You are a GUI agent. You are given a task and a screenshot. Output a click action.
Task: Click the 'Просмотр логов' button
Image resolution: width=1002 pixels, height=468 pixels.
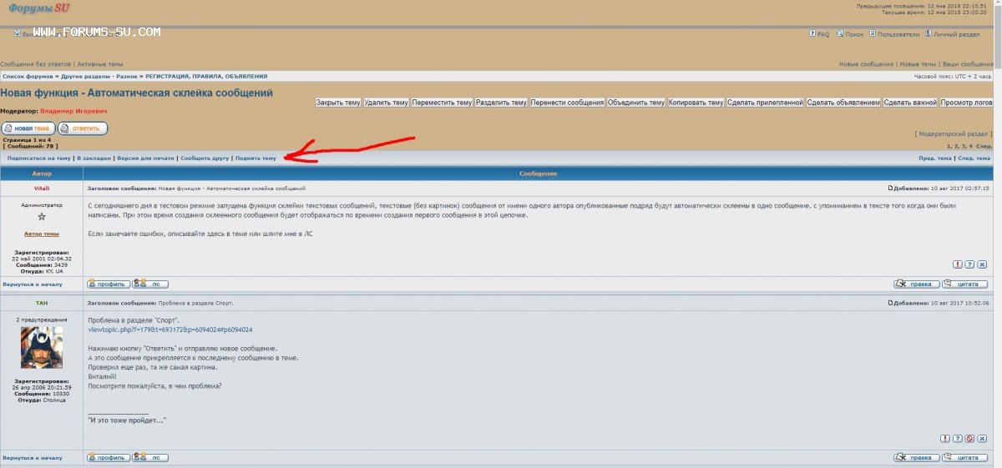966,103
